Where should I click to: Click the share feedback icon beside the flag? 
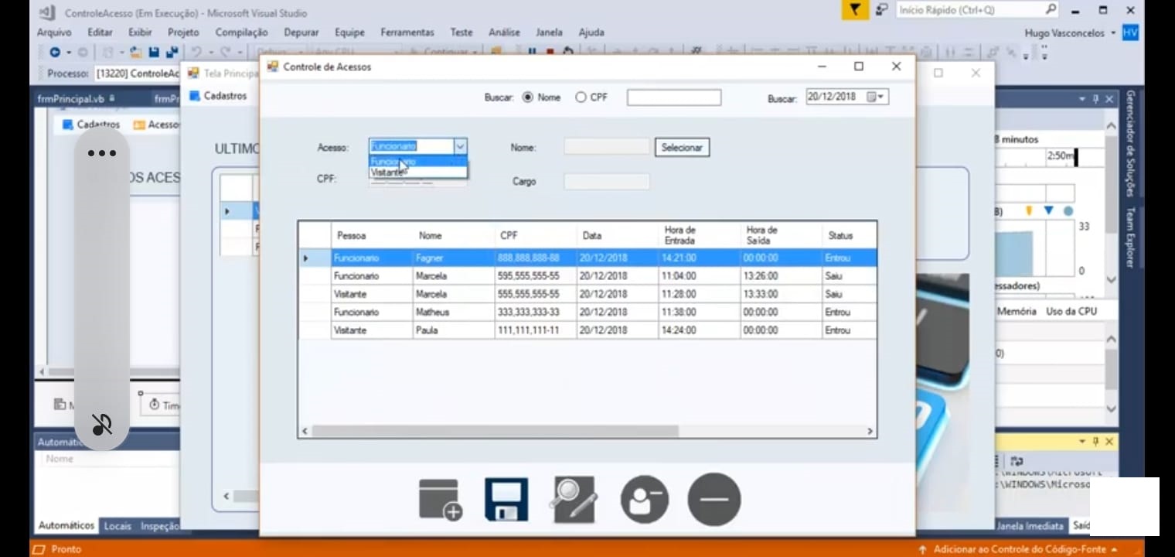881,10
